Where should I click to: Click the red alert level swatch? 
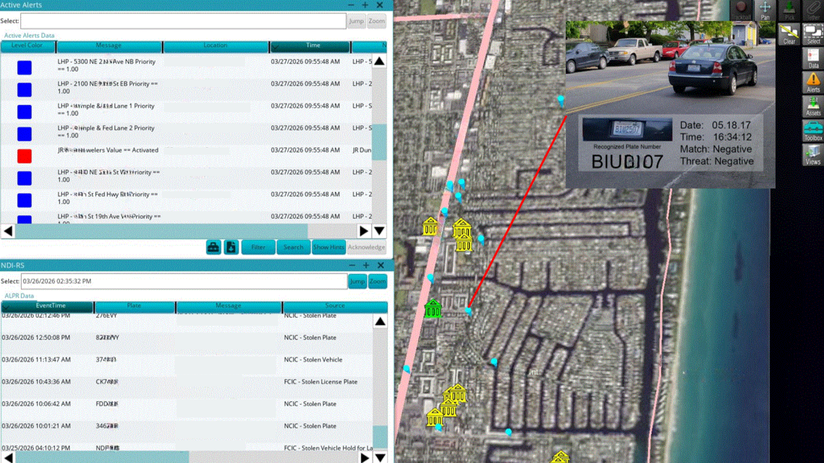[x=24, y=156]
